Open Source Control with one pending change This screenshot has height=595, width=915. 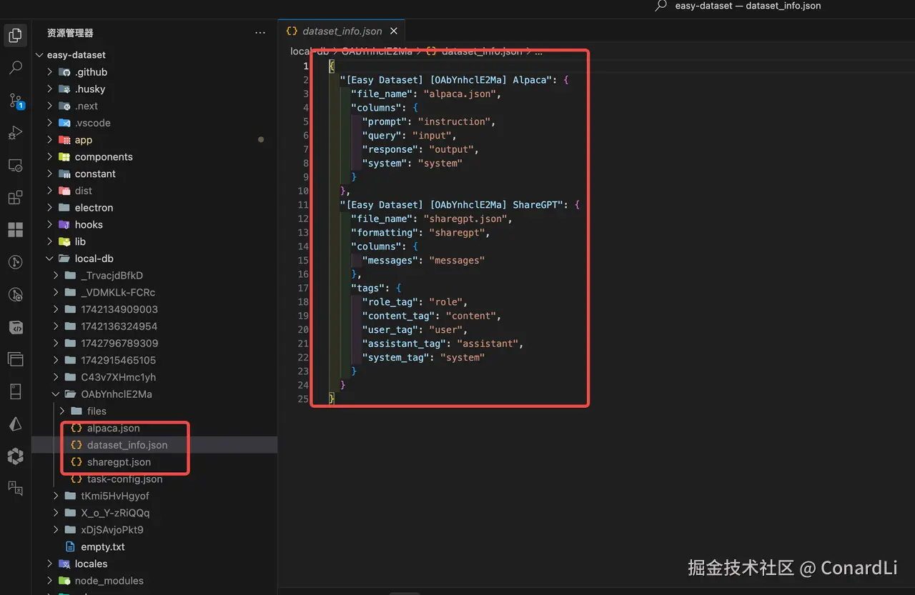click(16, 101)
